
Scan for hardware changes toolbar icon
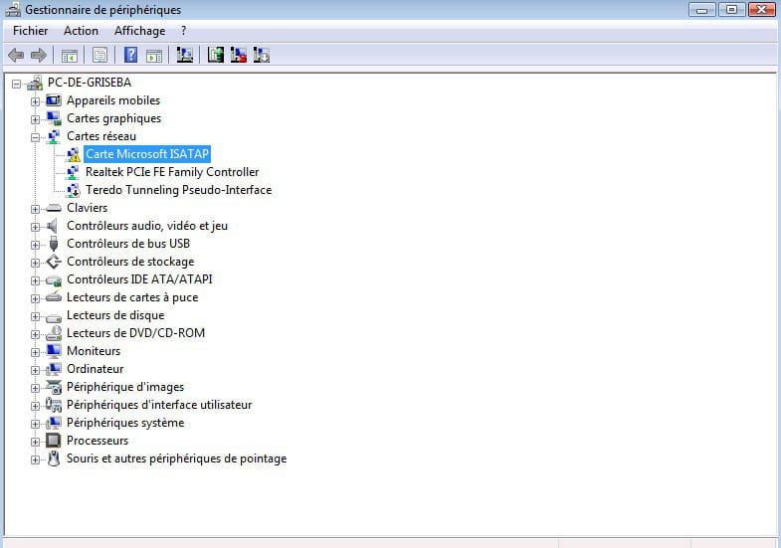point(185,55)
